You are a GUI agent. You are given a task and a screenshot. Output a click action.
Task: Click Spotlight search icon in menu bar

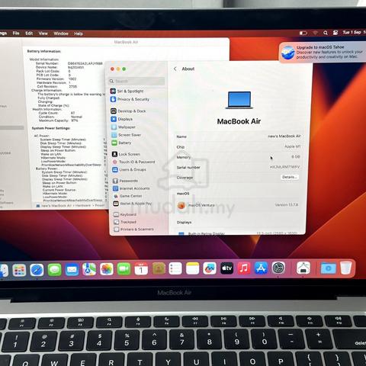tap(326, 33)
